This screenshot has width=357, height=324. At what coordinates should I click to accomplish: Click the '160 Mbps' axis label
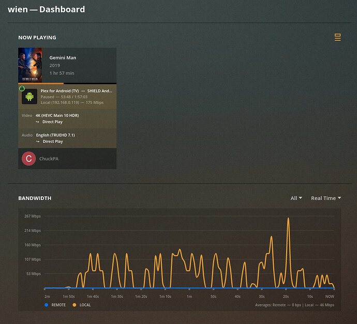[x=33, y=245]
